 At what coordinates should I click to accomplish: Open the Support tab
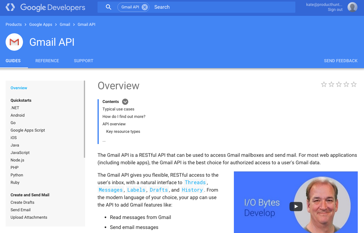pyautogui.click(x=84, y=61)
